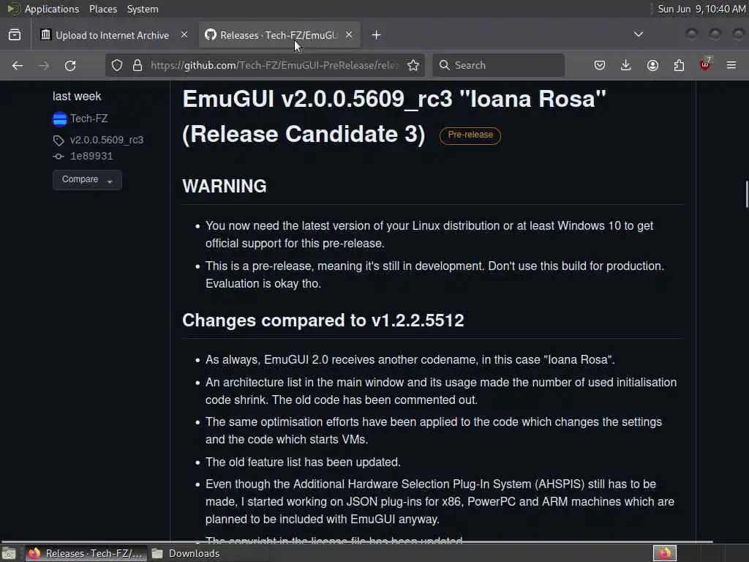The width and height of the screenshot is (749, 562).
Task: Click the 'last week' release date text
Action: coord(77,96)
